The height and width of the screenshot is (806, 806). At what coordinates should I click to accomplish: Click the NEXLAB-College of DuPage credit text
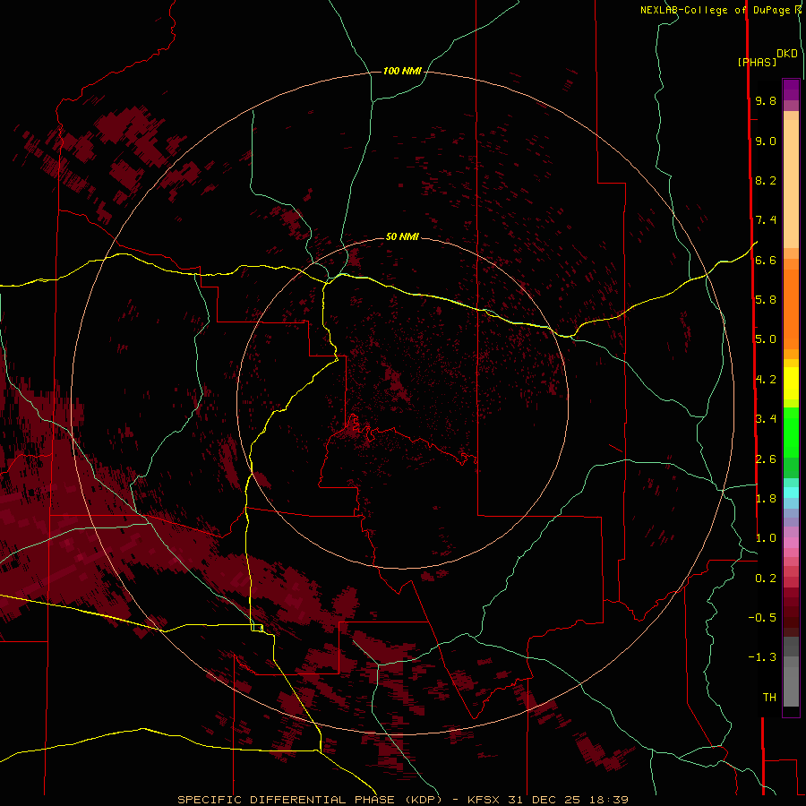[715, 10]
